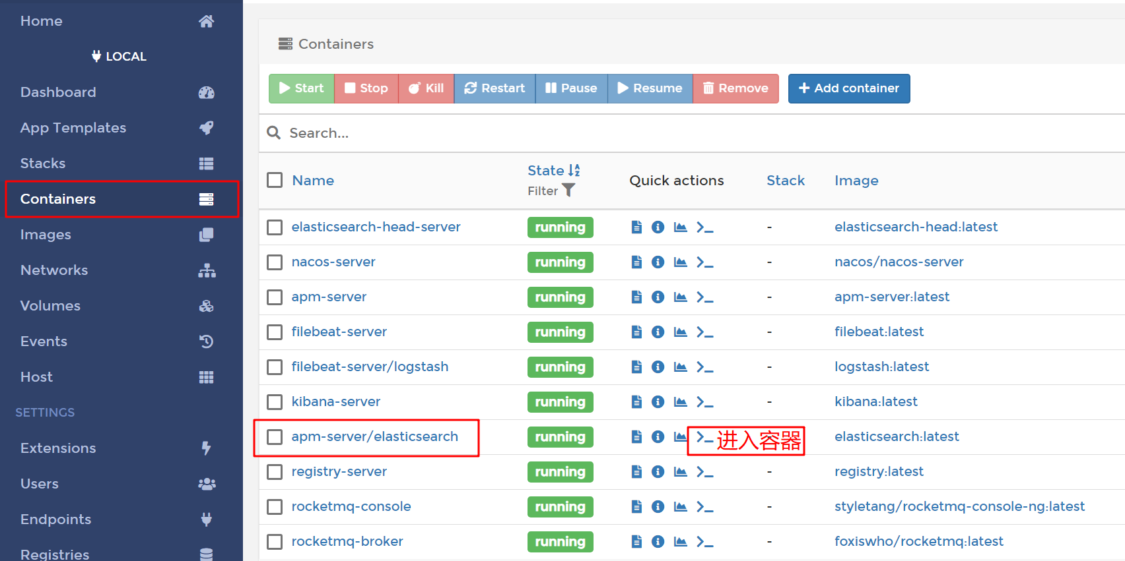Screen dimensions: 1125x561
Task: Open stats icon for registry-server
Action: [680, 472]
